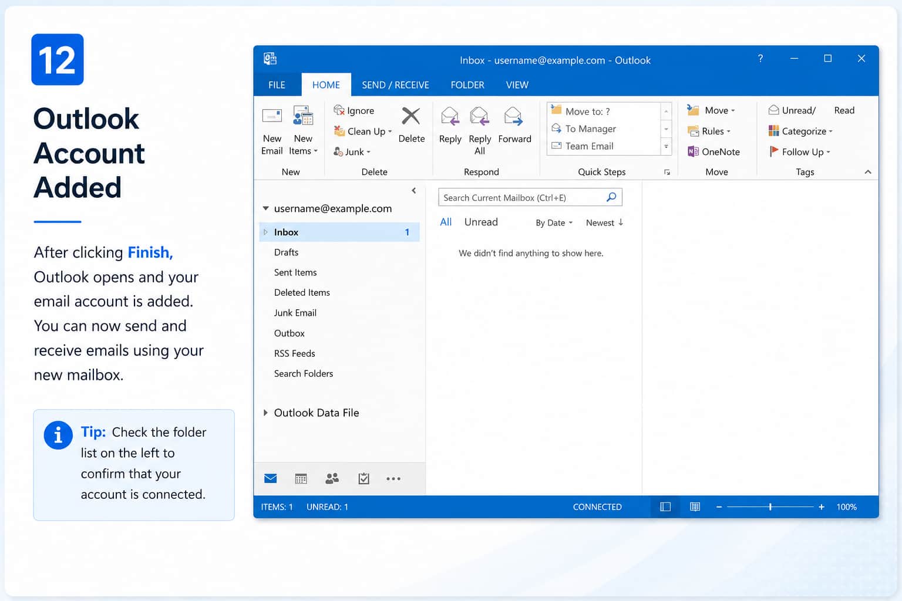Open the New Items menu
This screenshot has width=902, height=601.
303,130
